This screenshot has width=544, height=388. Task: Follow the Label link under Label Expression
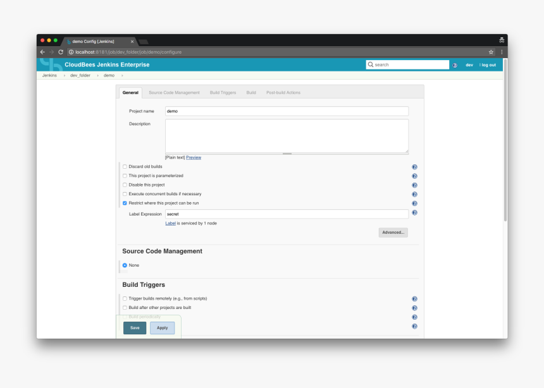(x=170, y=224)
